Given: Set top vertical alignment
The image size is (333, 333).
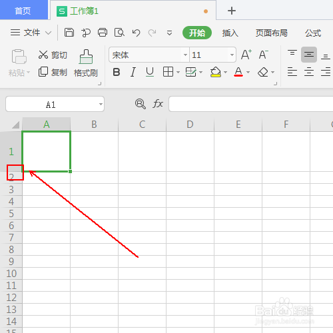Looking at the screenshot, I should pyautogui.click(x=292, y=53).
